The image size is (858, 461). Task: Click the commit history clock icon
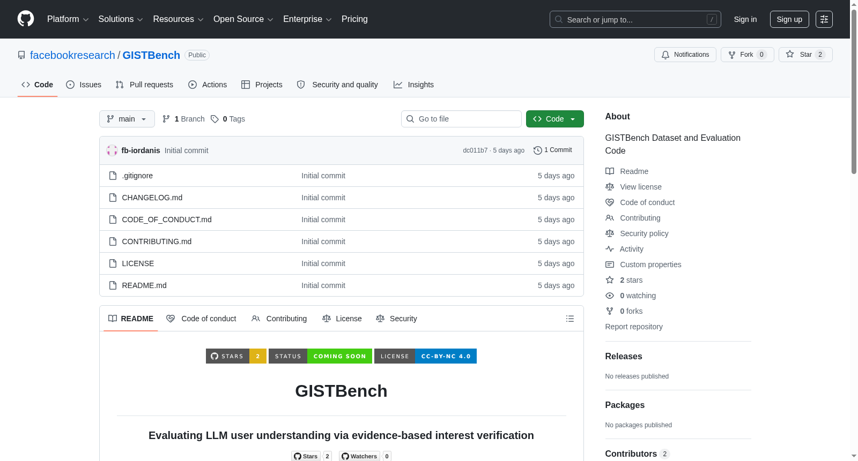click(538, 150)
